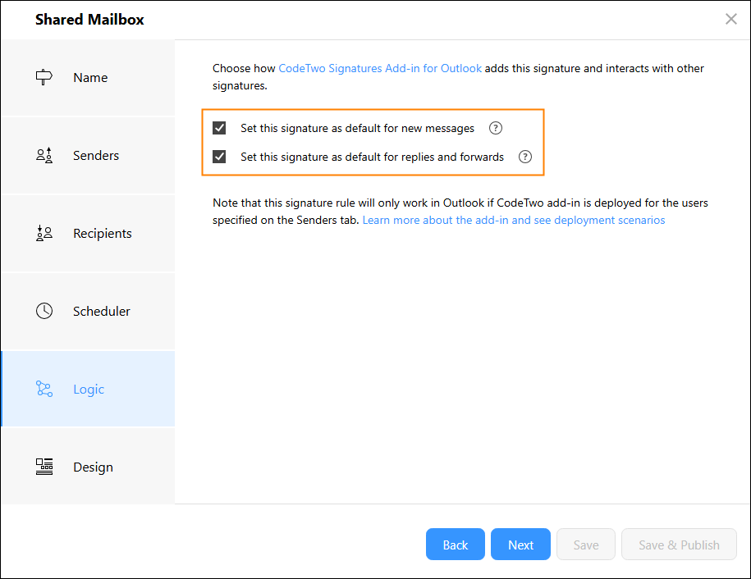Click the Scheduler clock icon

coord(44,311)
